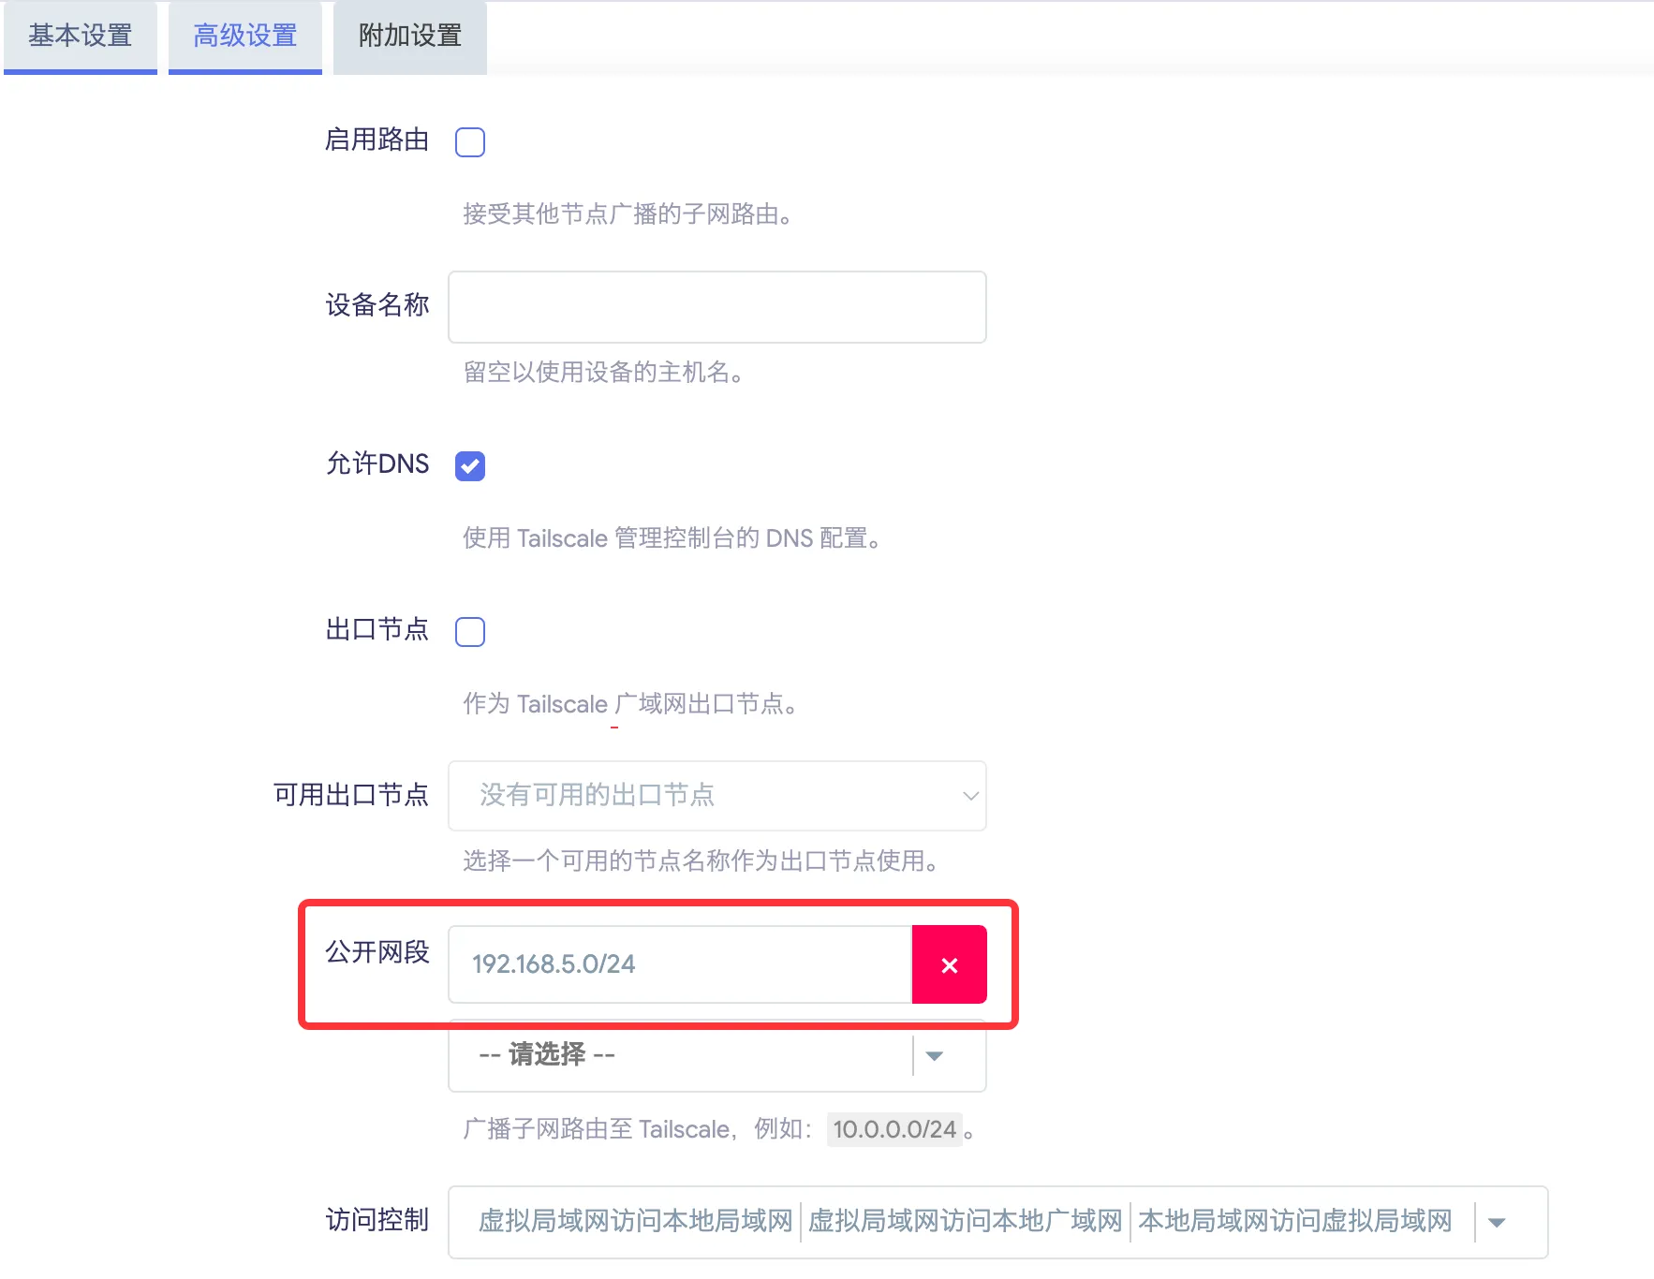The image size is (1654, 1279).
Task: Remove the 192.168.5.0/24 subnet entry
Action: tap(949, 964)
